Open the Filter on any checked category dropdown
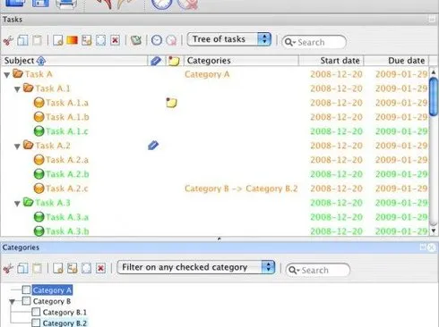The image size is (439, 327). tap(196, 267)
